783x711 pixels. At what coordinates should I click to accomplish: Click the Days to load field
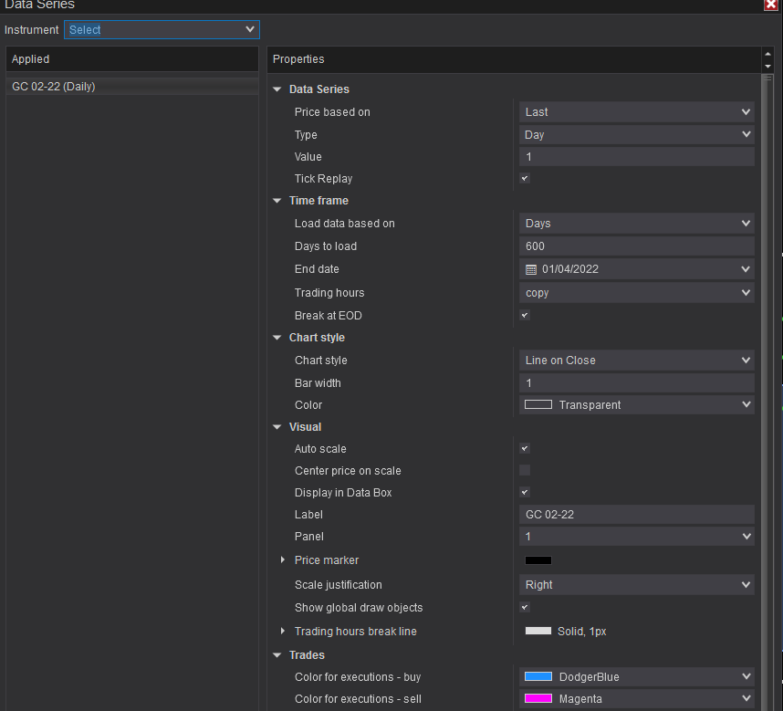[636, 246]
